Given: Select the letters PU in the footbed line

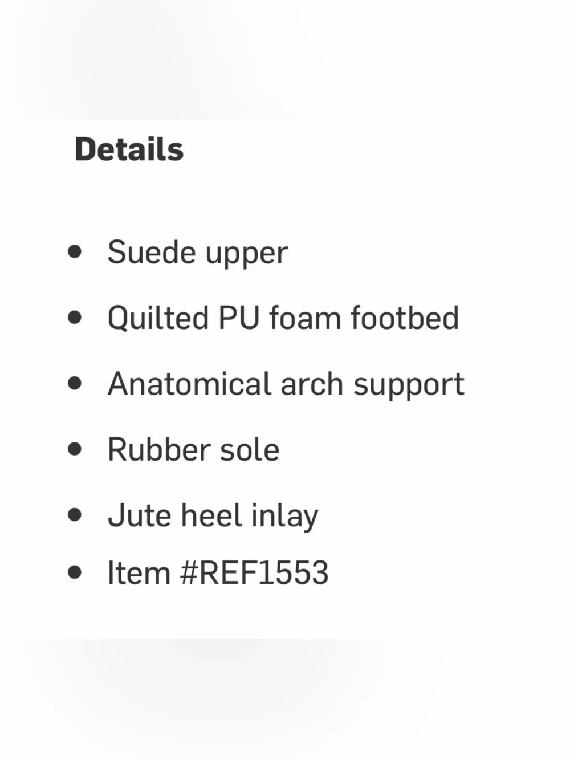Looking at the screenshot, I should pyautogui.click(x=239, y=318).
